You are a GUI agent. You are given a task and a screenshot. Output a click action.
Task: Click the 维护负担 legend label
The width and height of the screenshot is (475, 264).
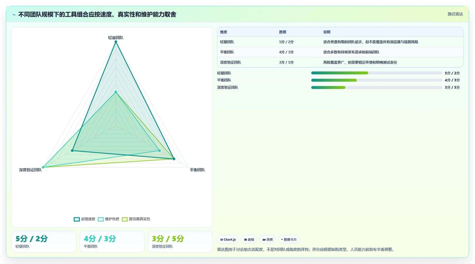click(x=112, y=219)
